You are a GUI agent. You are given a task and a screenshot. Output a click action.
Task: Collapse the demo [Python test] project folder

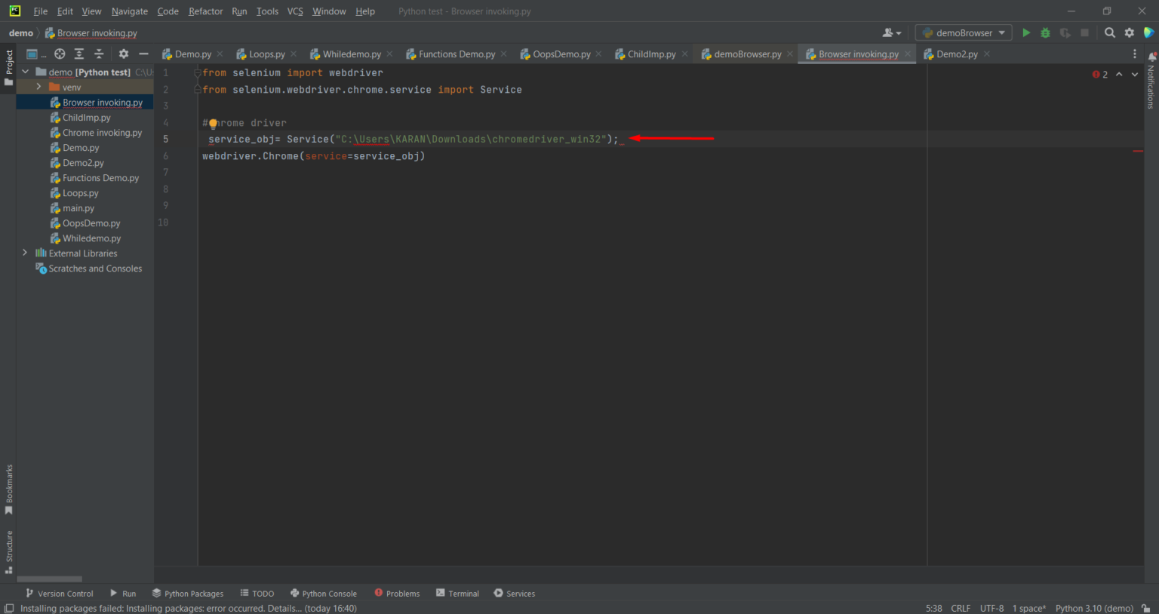click(25, 72)
